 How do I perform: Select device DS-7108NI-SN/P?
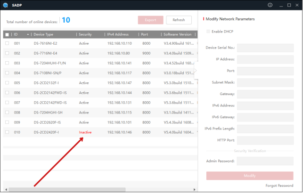tap(48, 73)
